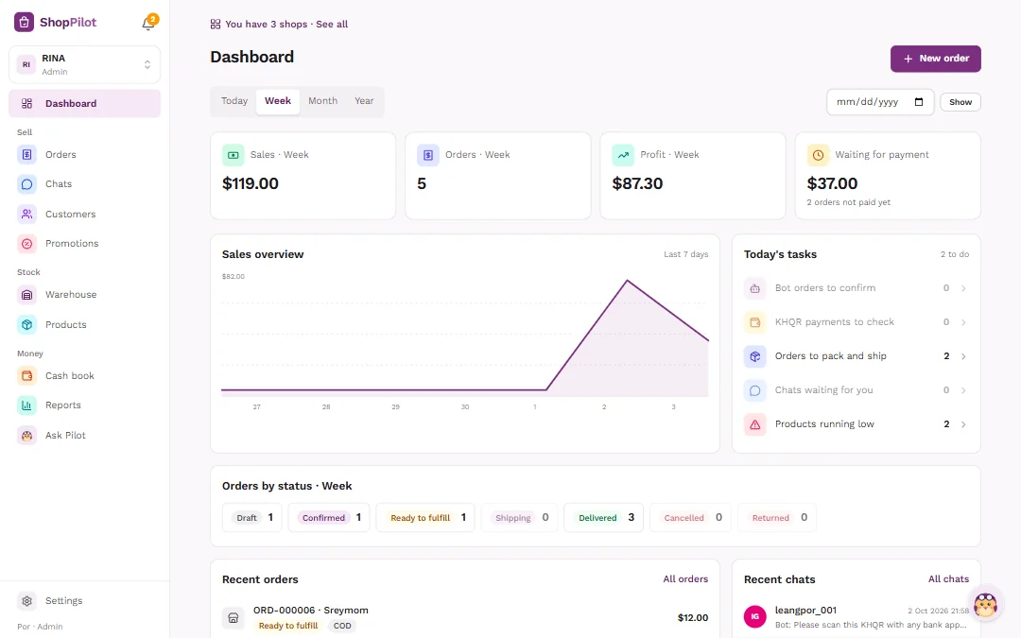Switch to the Month tab

pyautogui.click(x=323, y=101)
